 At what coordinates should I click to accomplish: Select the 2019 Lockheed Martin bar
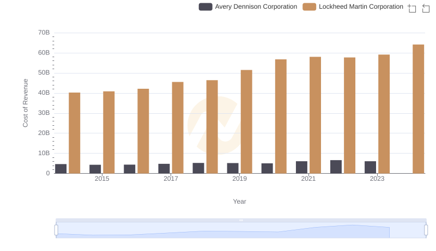click(246, 121)
